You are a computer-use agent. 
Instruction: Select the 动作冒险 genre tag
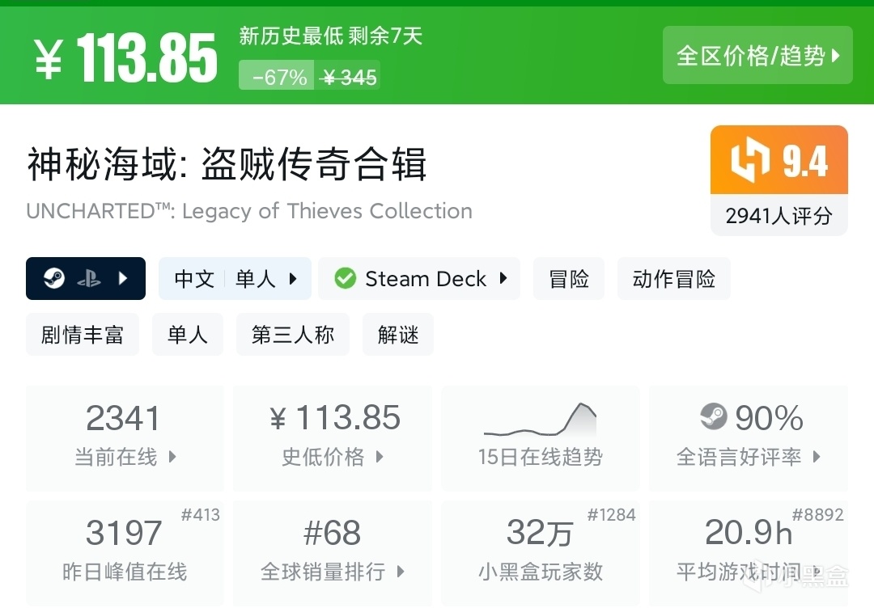coord(673,279)
